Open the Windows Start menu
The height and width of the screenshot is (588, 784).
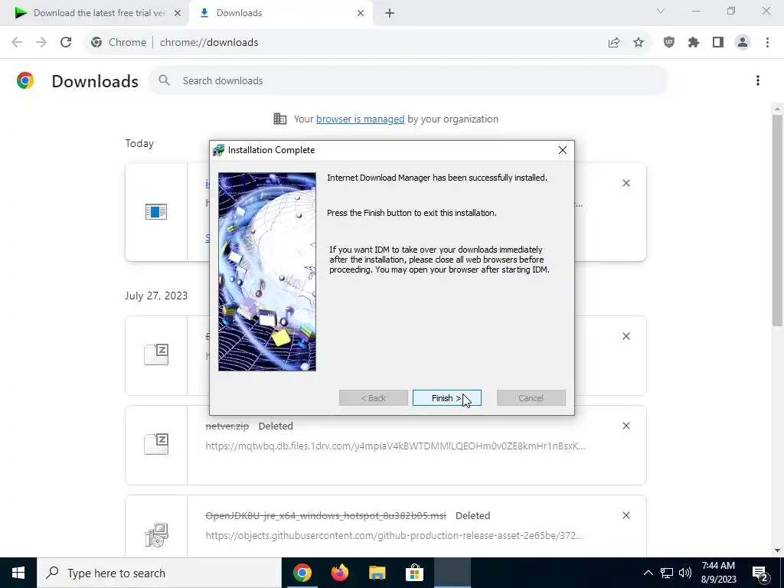18,573
